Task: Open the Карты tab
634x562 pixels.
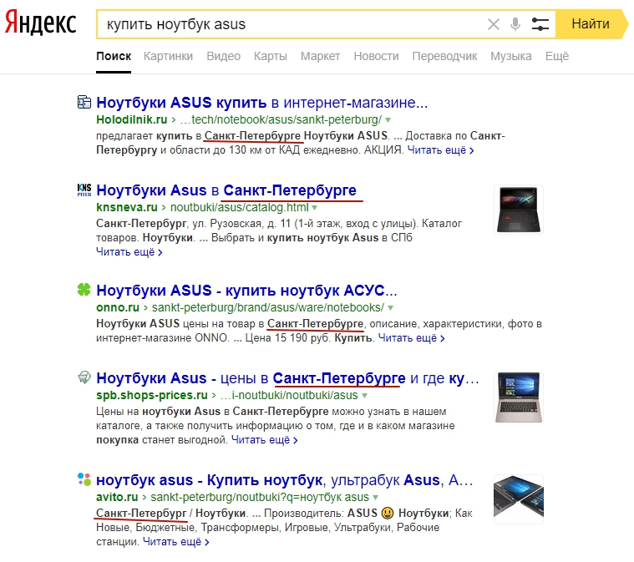Action: 271,56
